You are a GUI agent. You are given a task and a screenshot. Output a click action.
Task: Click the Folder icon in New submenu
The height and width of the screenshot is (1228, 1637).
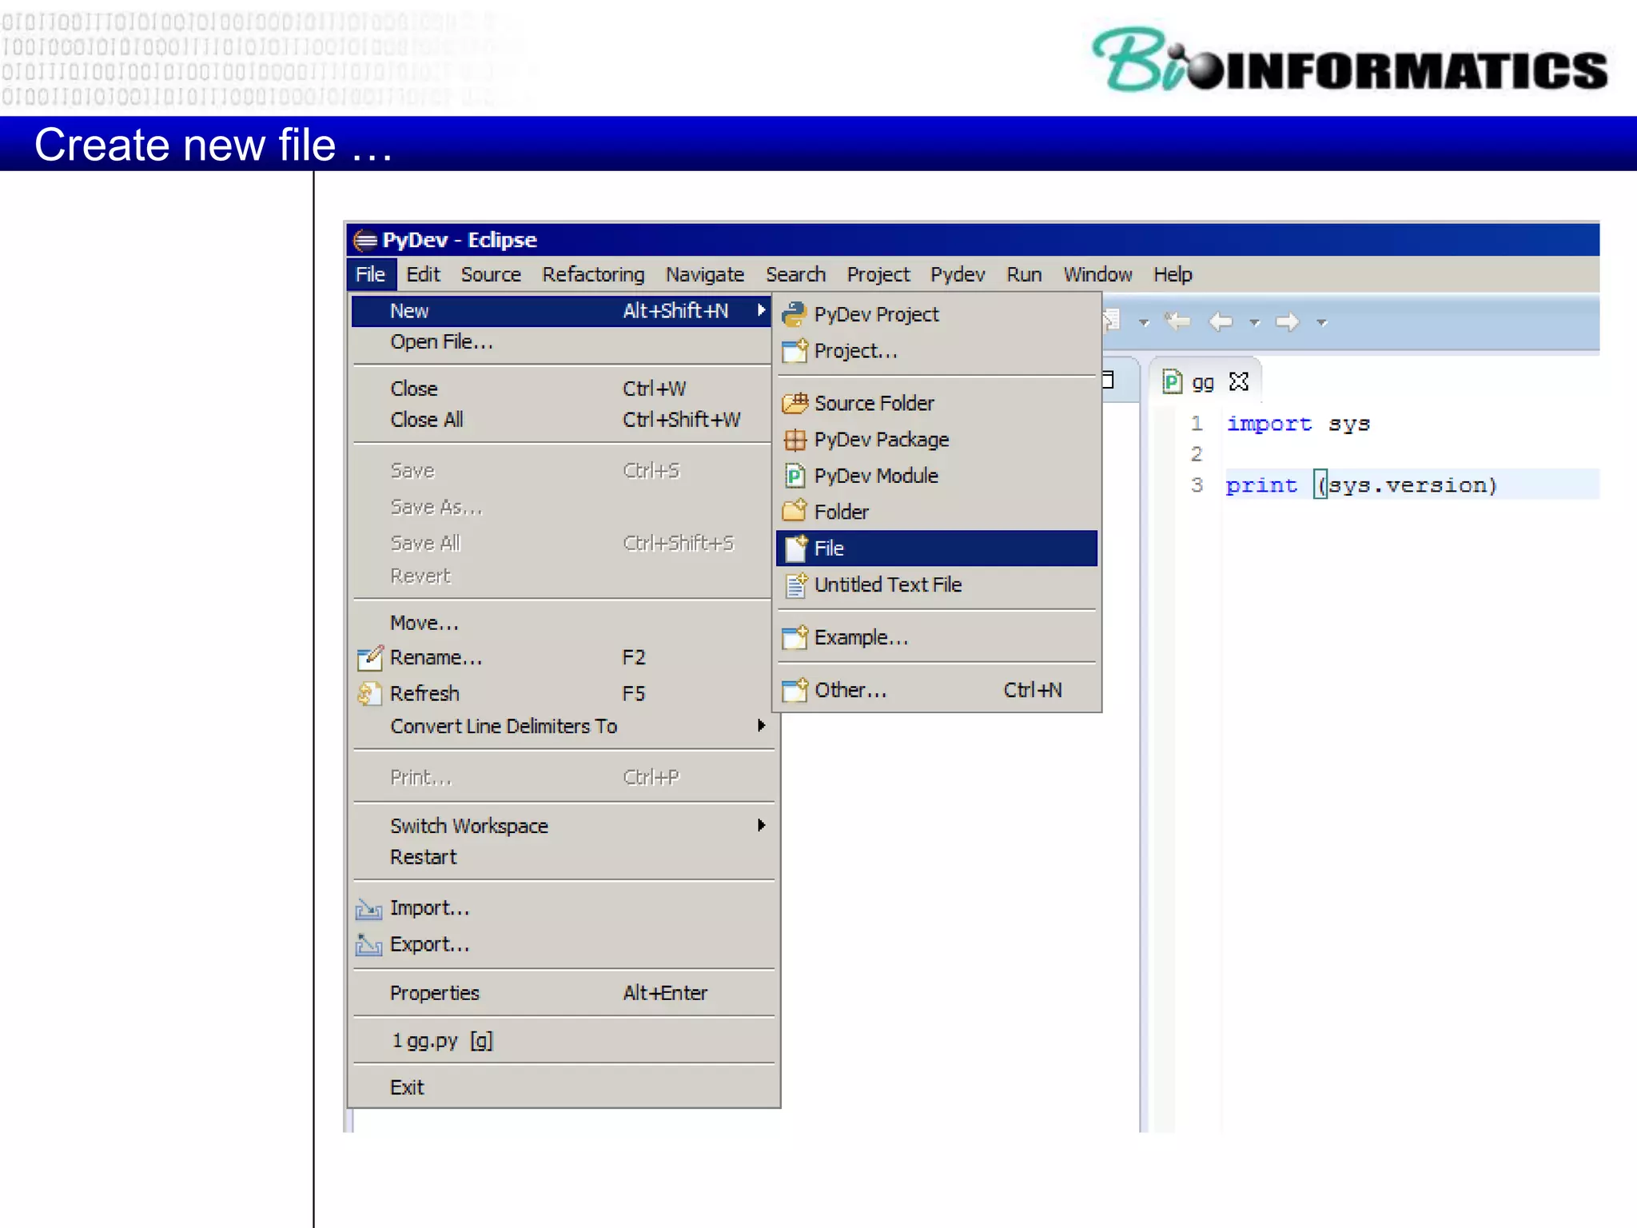point(795,511)
